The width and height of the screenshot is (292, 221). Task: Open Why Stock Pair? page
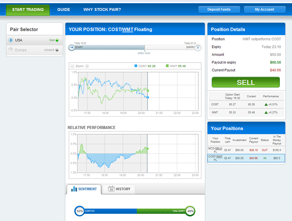102,10
